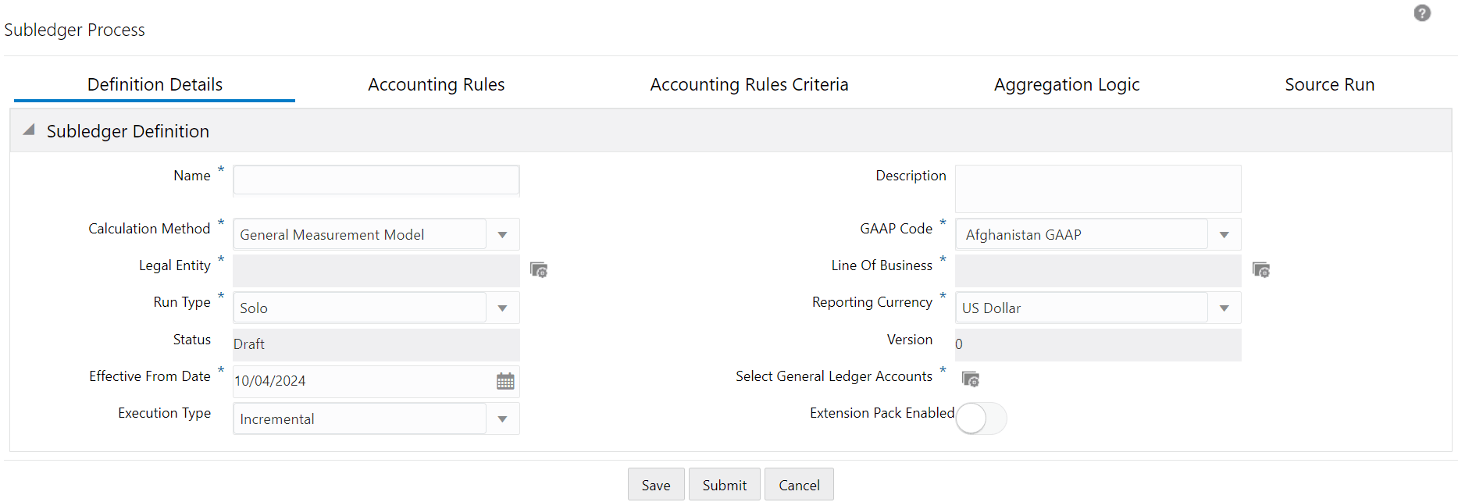Image resolution: width=1458 pixels, height=502 pixels.
Task: Expand the Calculation Method dropdown
Action: (503, 235)
